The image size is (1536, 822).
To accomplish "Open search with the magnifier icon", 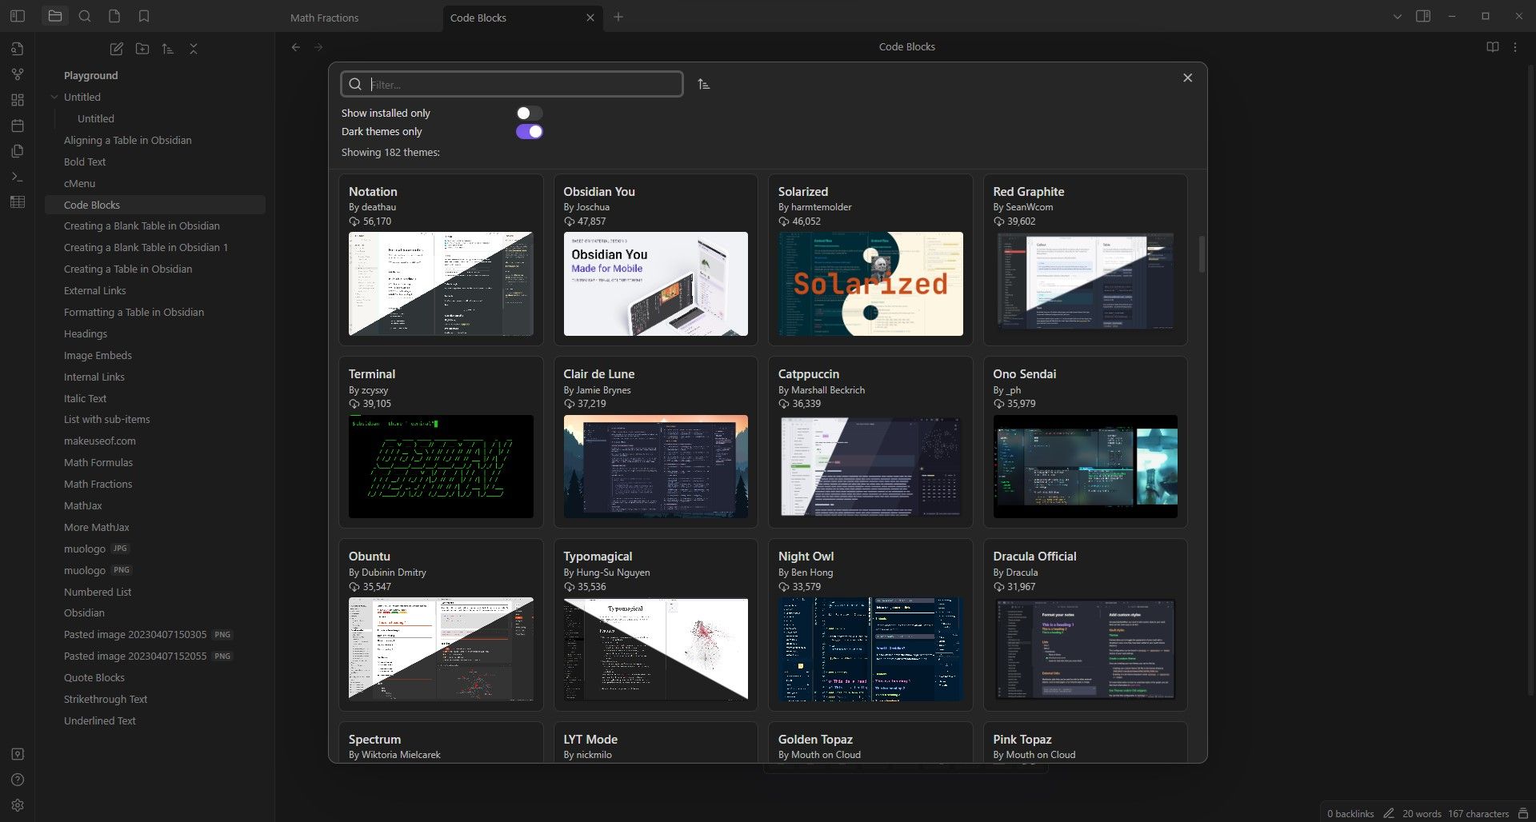I will [x=85, y=16].
